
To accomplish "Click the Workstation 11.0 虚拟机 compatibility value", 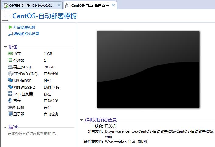I will (126, 142).
